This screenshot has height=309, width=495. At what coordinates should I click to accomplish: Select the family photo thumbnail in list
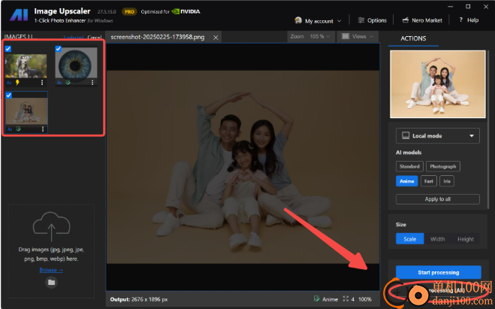pyautogui.click(x=26, y=111)
